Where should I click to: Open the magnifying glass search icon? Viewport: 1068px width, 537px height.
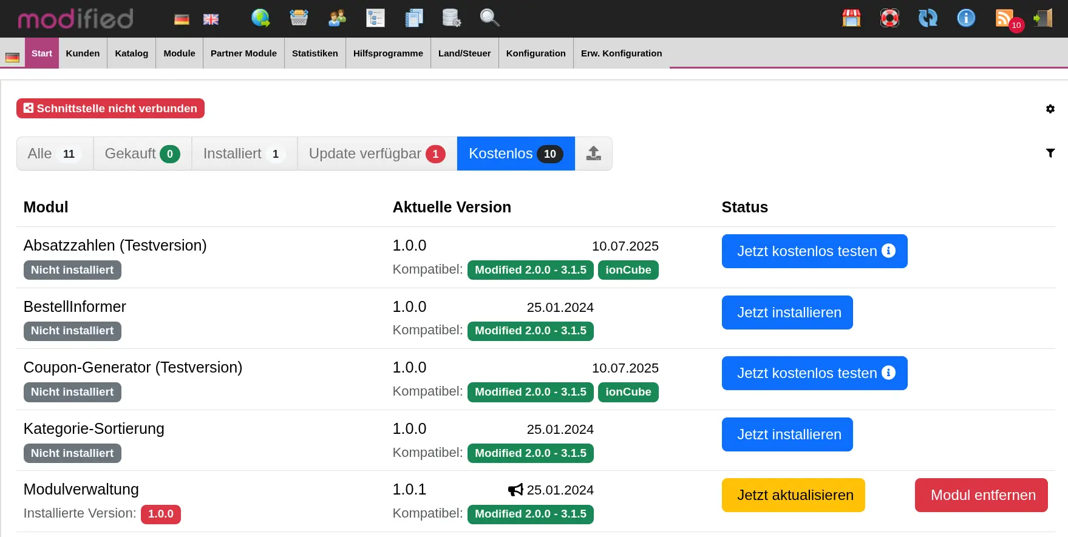[x=489, y=18]
